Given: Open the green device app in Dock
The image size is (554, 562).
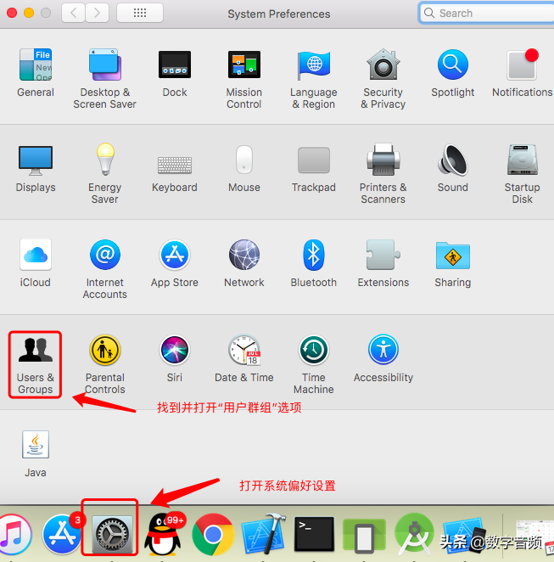Looking at the screenshot, I should (x=364, y=535).
